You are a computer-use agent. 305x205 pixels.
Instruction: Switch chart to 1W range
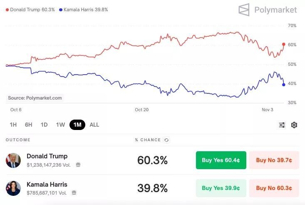click(x=61, y=125)
